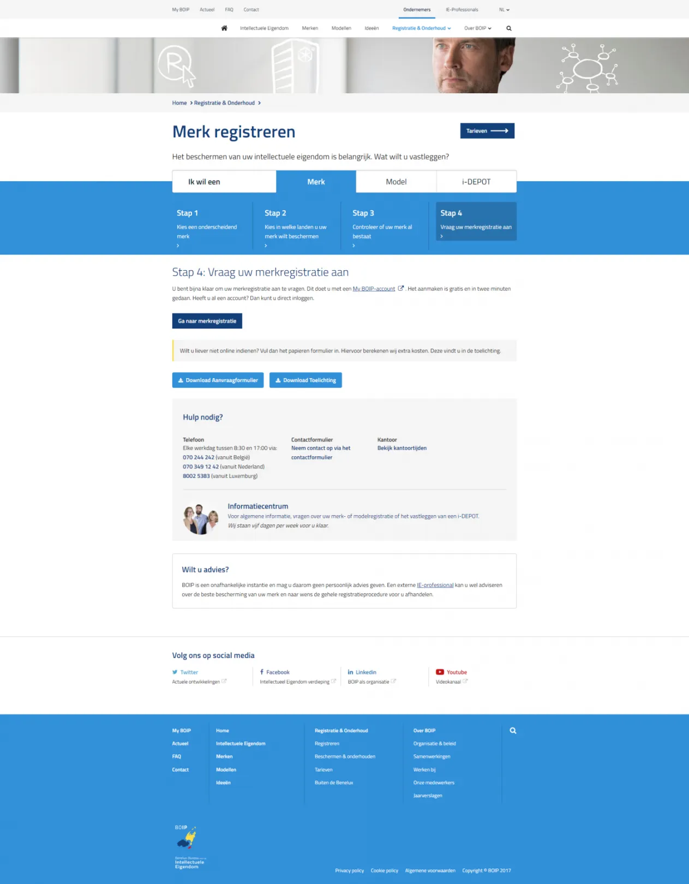Select the IE-Professionals tab in the top bar
The height and width of the screenshot is (884, 689).
[462, 10]
